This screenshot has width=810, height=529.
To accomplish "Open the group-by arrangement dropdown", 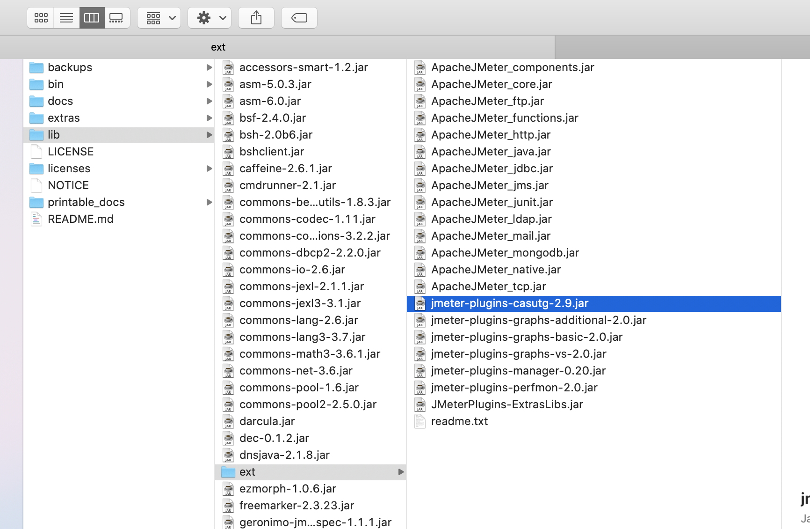I will click(x=159, y=18).
